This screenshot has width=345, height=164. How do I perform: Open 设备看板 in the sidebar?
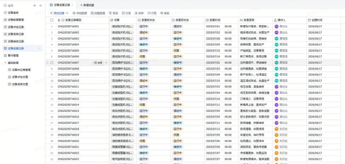tap(13, 13)
